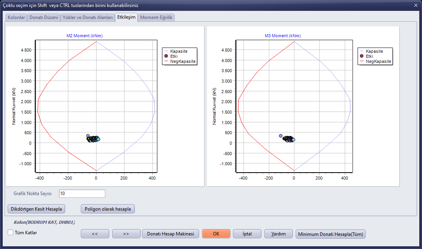Screen dimensions: 422x249
Task: Close the dialog with the X button
Action: pos(416,5)
